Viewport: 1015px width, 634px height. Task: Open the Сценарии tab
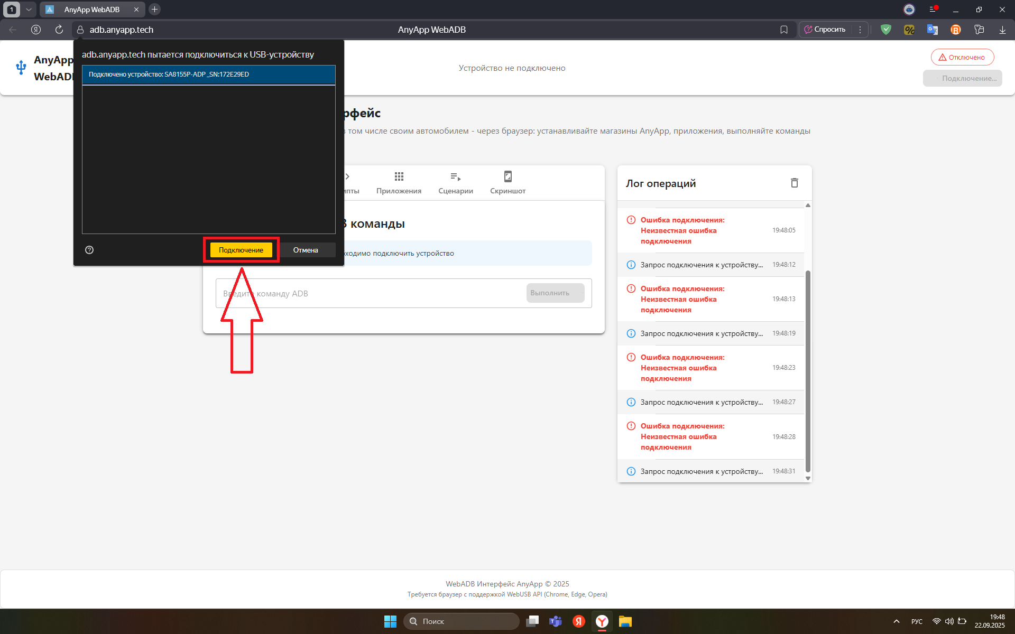[x=455, y=183]
